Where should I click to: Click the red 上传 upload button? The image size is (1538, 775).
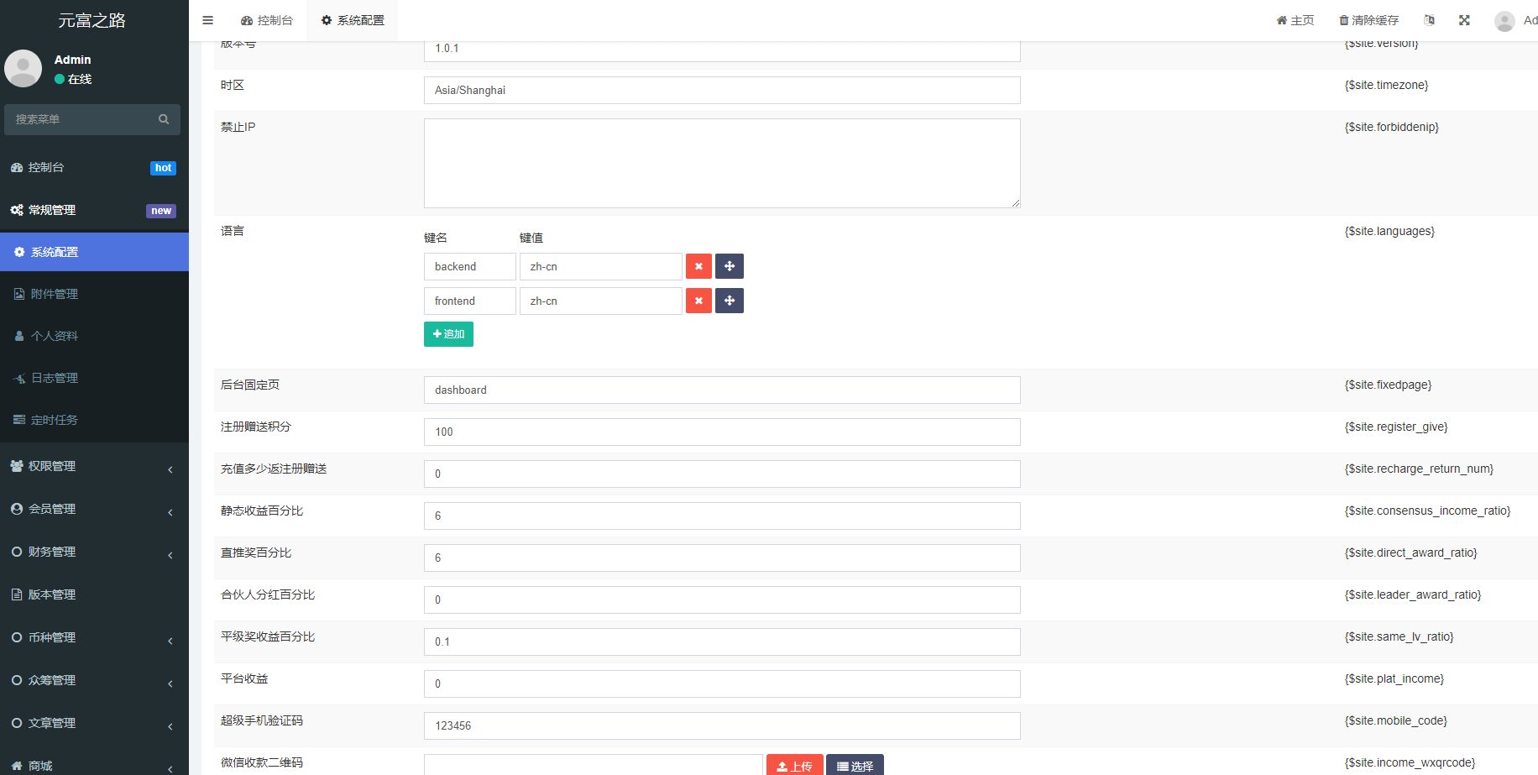point(793,766)
